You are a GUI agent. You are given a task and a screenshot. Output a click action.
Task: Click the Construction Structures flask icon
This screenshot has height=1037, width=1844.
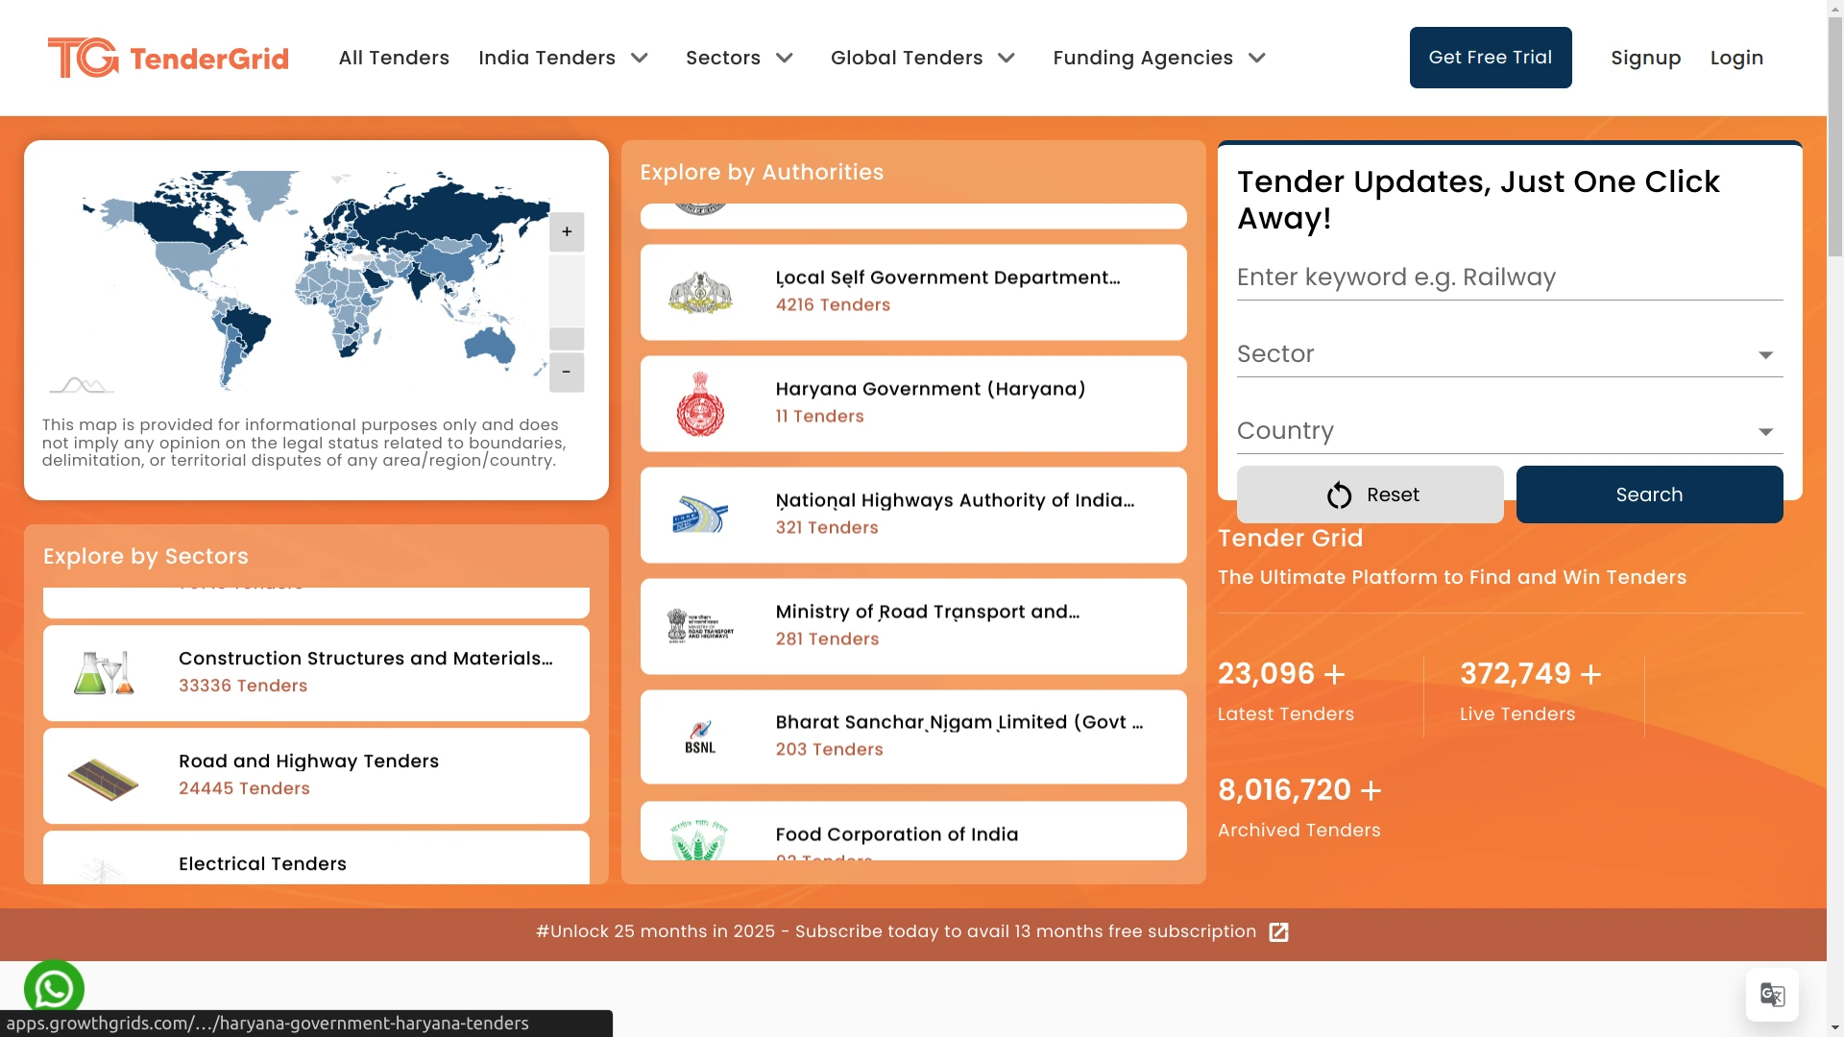104,673
